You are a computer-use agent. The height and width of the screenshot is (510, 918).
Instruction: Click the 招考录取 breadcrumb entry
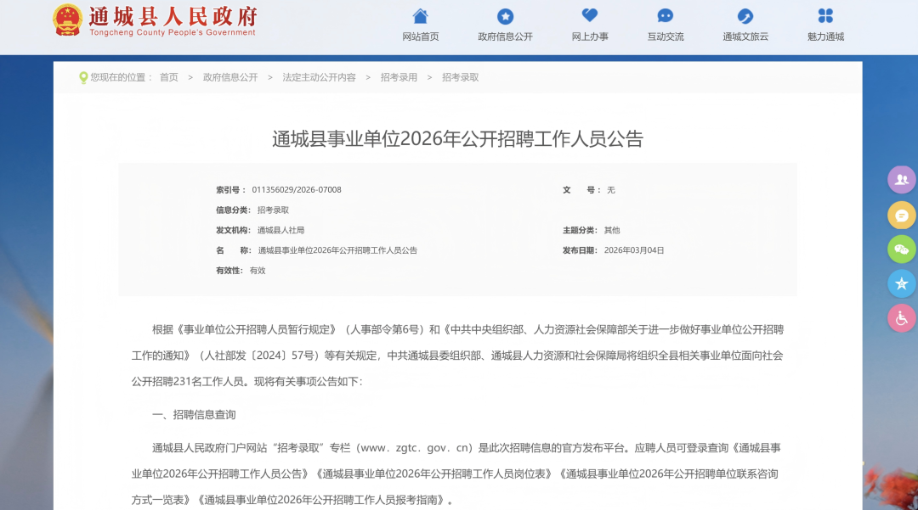(460, 77)
